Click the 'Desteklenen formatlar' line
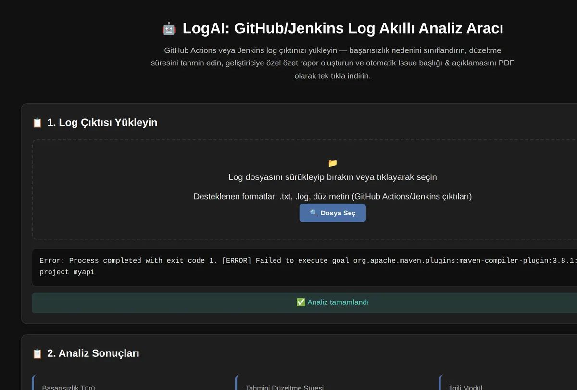Screen dimensions: 577x390 pyautogui.click(x=332, y=197)
